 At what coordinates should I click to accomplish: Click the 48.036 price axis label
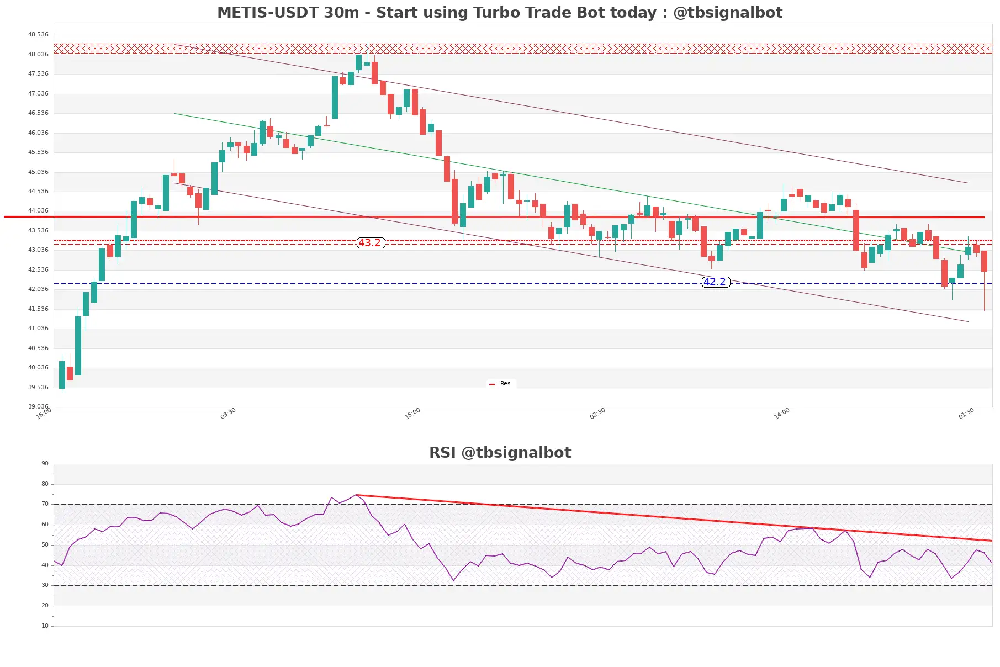tap(38, 54)
